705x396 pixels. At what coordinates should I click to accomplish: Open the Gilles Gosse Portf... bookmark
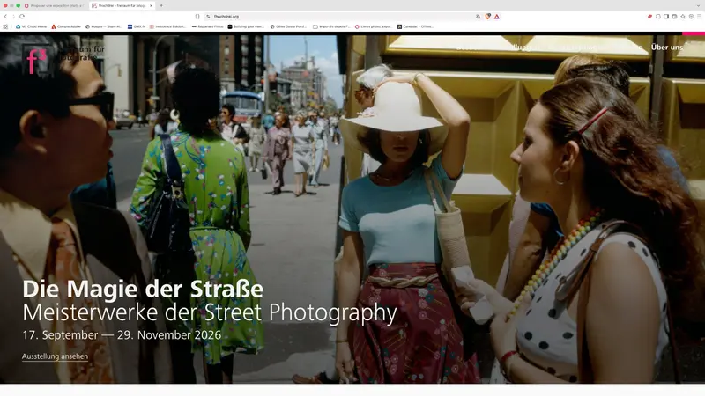[288, 27]
